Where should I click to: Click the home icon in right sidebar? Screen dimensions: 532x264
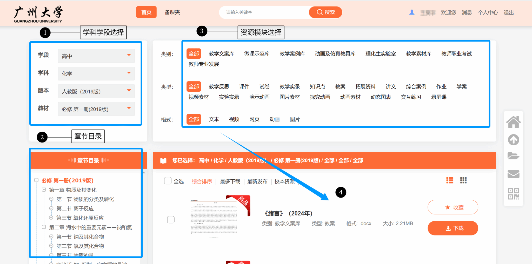tap(513, 122)
